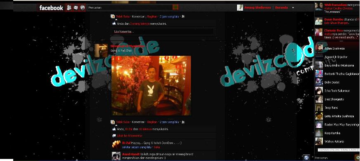The width and height of the screenshot is (360, 161).
Task: Click the Tulis komentar comment box
Action: (x=163, y=32)
